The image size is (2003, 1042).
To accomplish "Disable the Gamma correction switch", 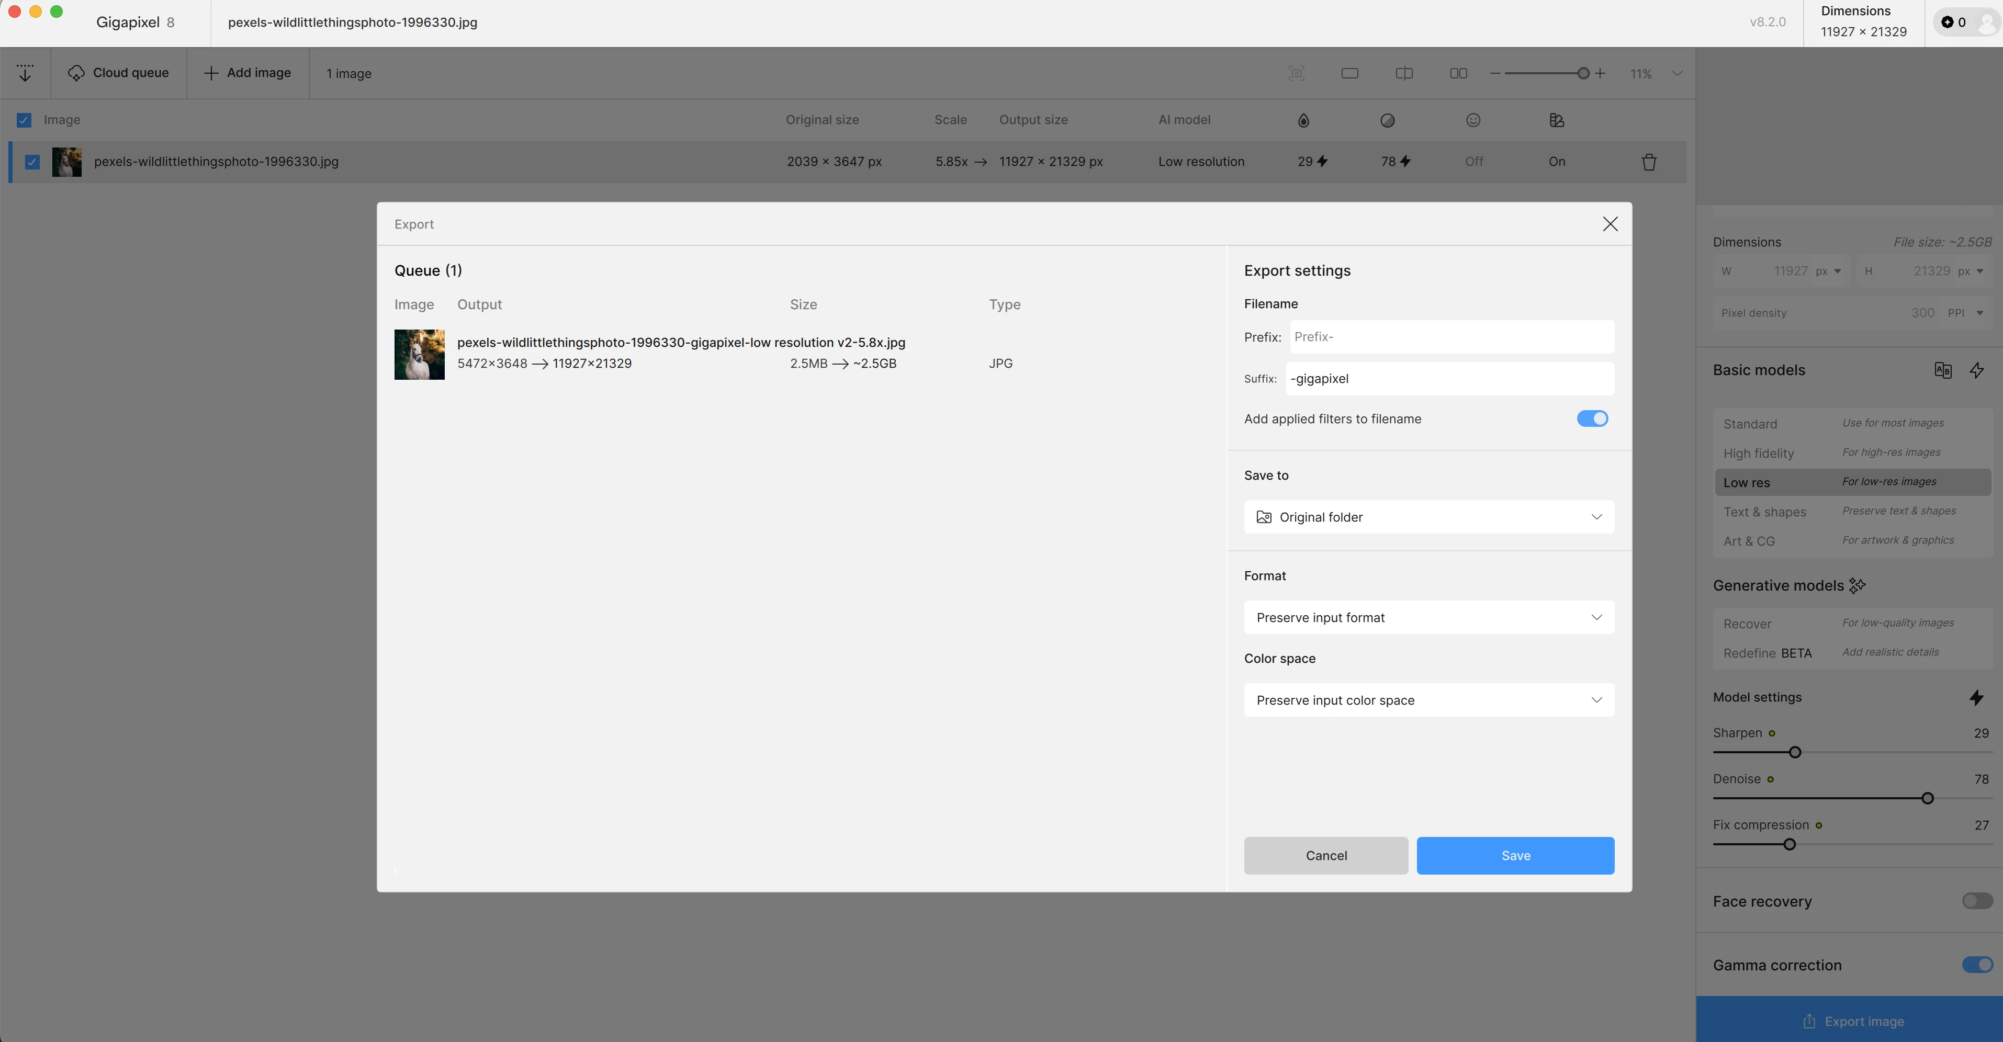I will click(x=1976, y=965).
